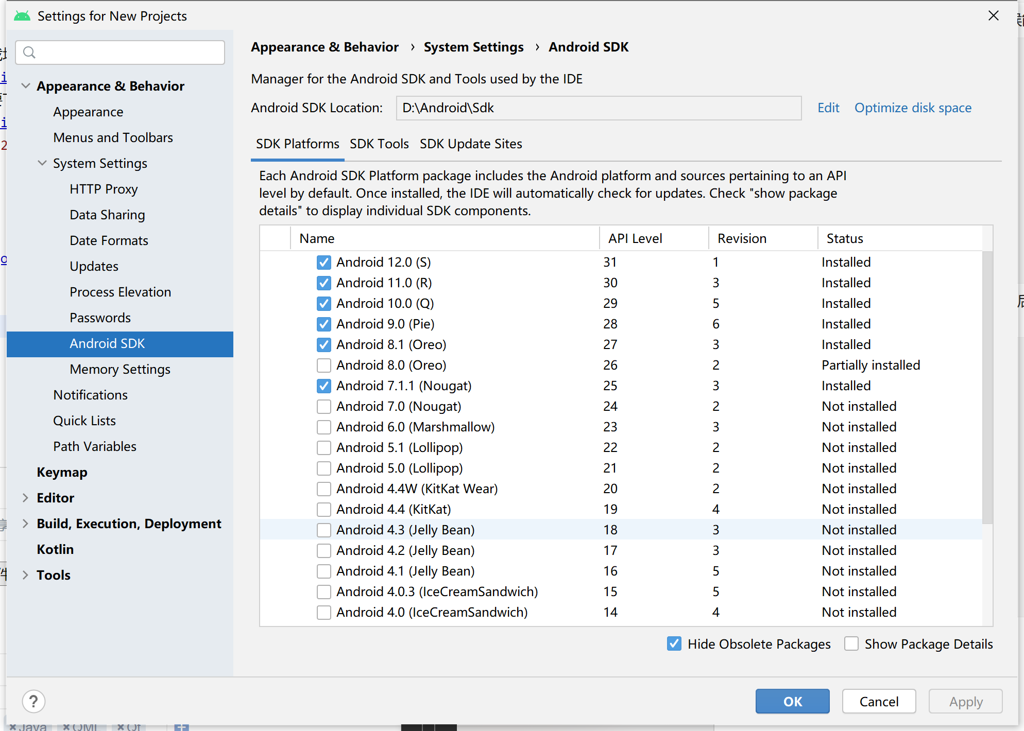The image size is (1024, 731).
Task: Uncheck Android 8.1 (Oreo) checkbox
Action: pyautogui.click(x=323, y=345)
